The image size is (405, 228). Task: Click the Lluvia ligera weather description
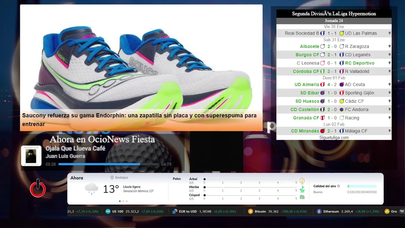[132, 187]
